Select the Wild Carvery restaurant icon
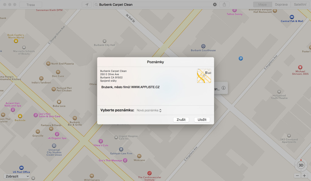The height and width of the screenshot is (181, 311). (x=92, y=176)
